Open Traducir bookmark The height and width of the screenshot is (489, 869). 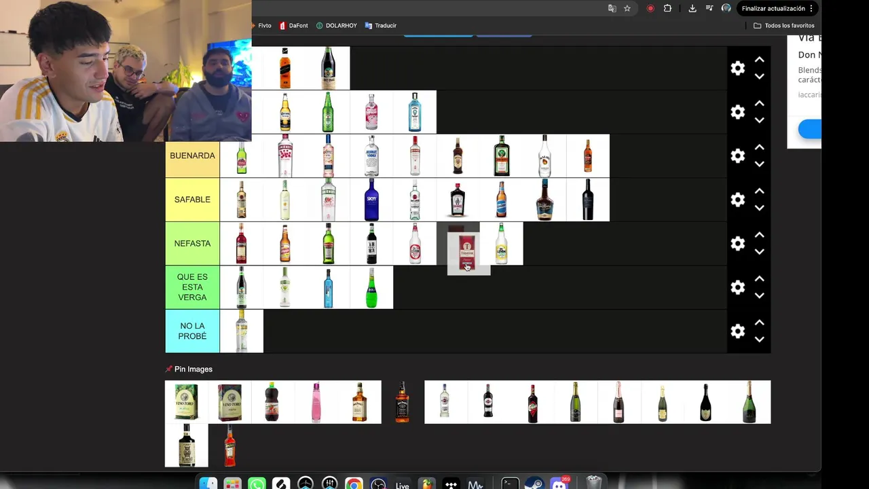[380, 26]
